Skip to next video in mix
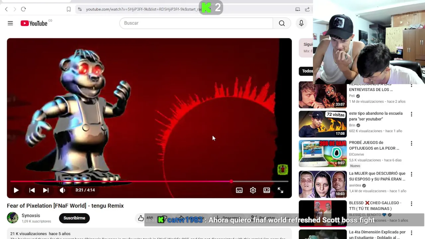Screen dimensions: 425x239 pos(46,190)
